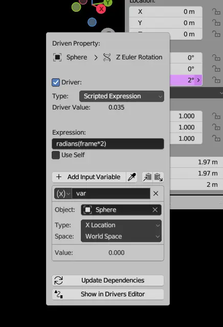The height and width of the screenshot is (327, 223).
Task: Click Show in Drivers Editor
Action: coord(108,294)
